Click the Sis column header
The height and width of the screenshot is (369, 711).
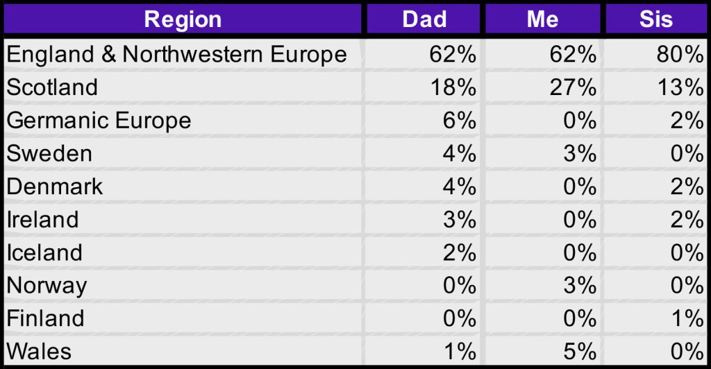coord(656,19)
